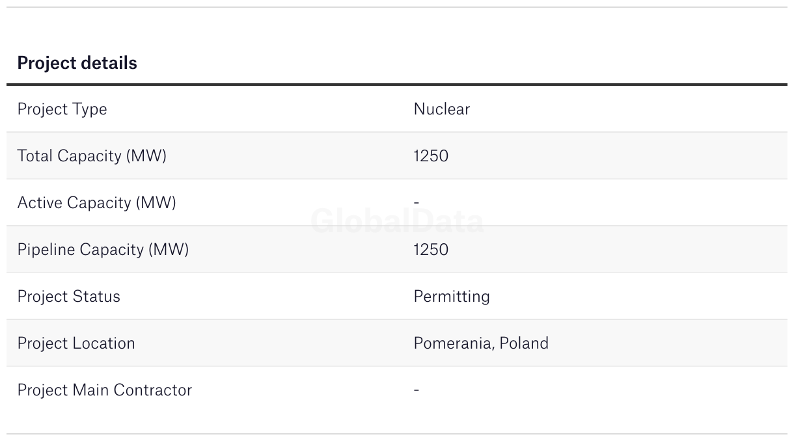
Task: Select the Total Capacity (MW) label
Action: [x=92, y=156]
